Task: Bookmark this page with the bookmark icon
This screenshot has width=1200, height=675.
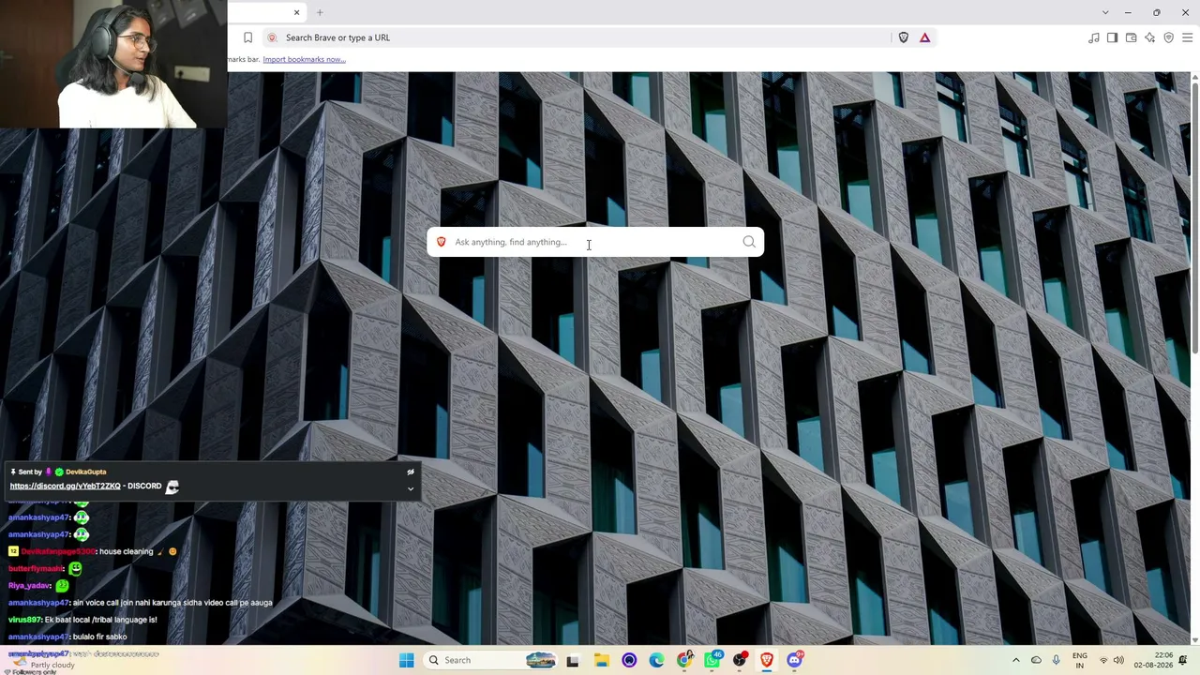Action: [x=247, y=37]
